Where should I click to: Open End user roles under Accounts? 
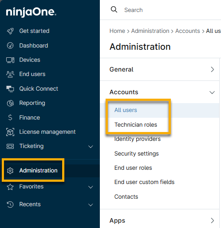(133, 168)
